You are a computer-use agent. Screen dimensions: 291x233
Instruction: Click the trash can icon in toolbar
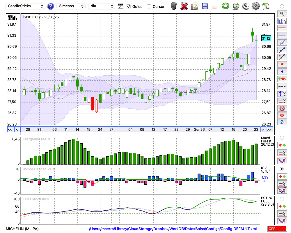(x=174, y=6)
